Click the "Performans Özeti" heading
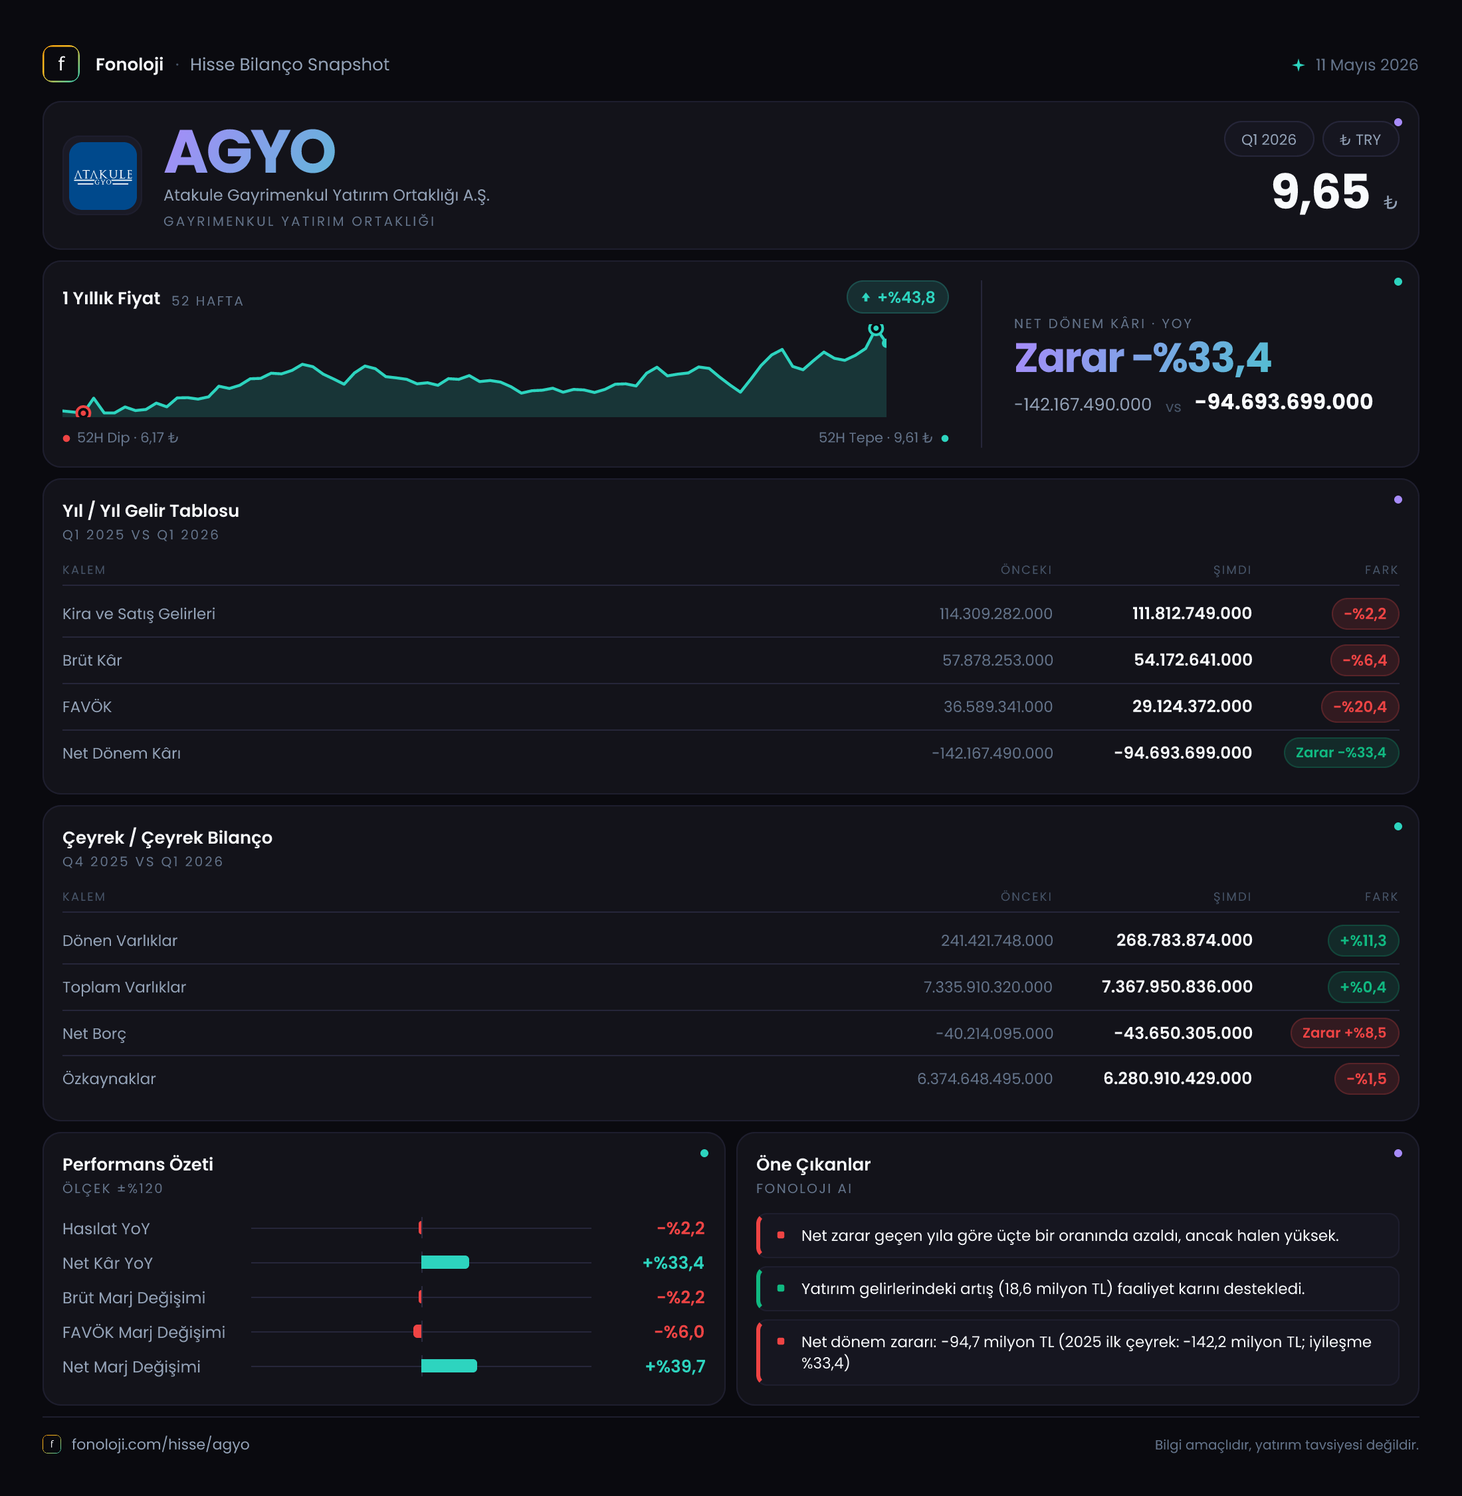Screen dimensions: 1462x1496 coord(138,1165)
